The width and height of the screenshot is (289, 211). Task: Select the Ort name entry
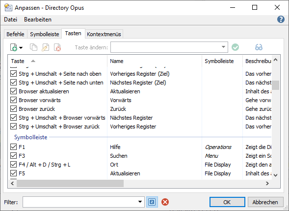(x=114, y=165)
